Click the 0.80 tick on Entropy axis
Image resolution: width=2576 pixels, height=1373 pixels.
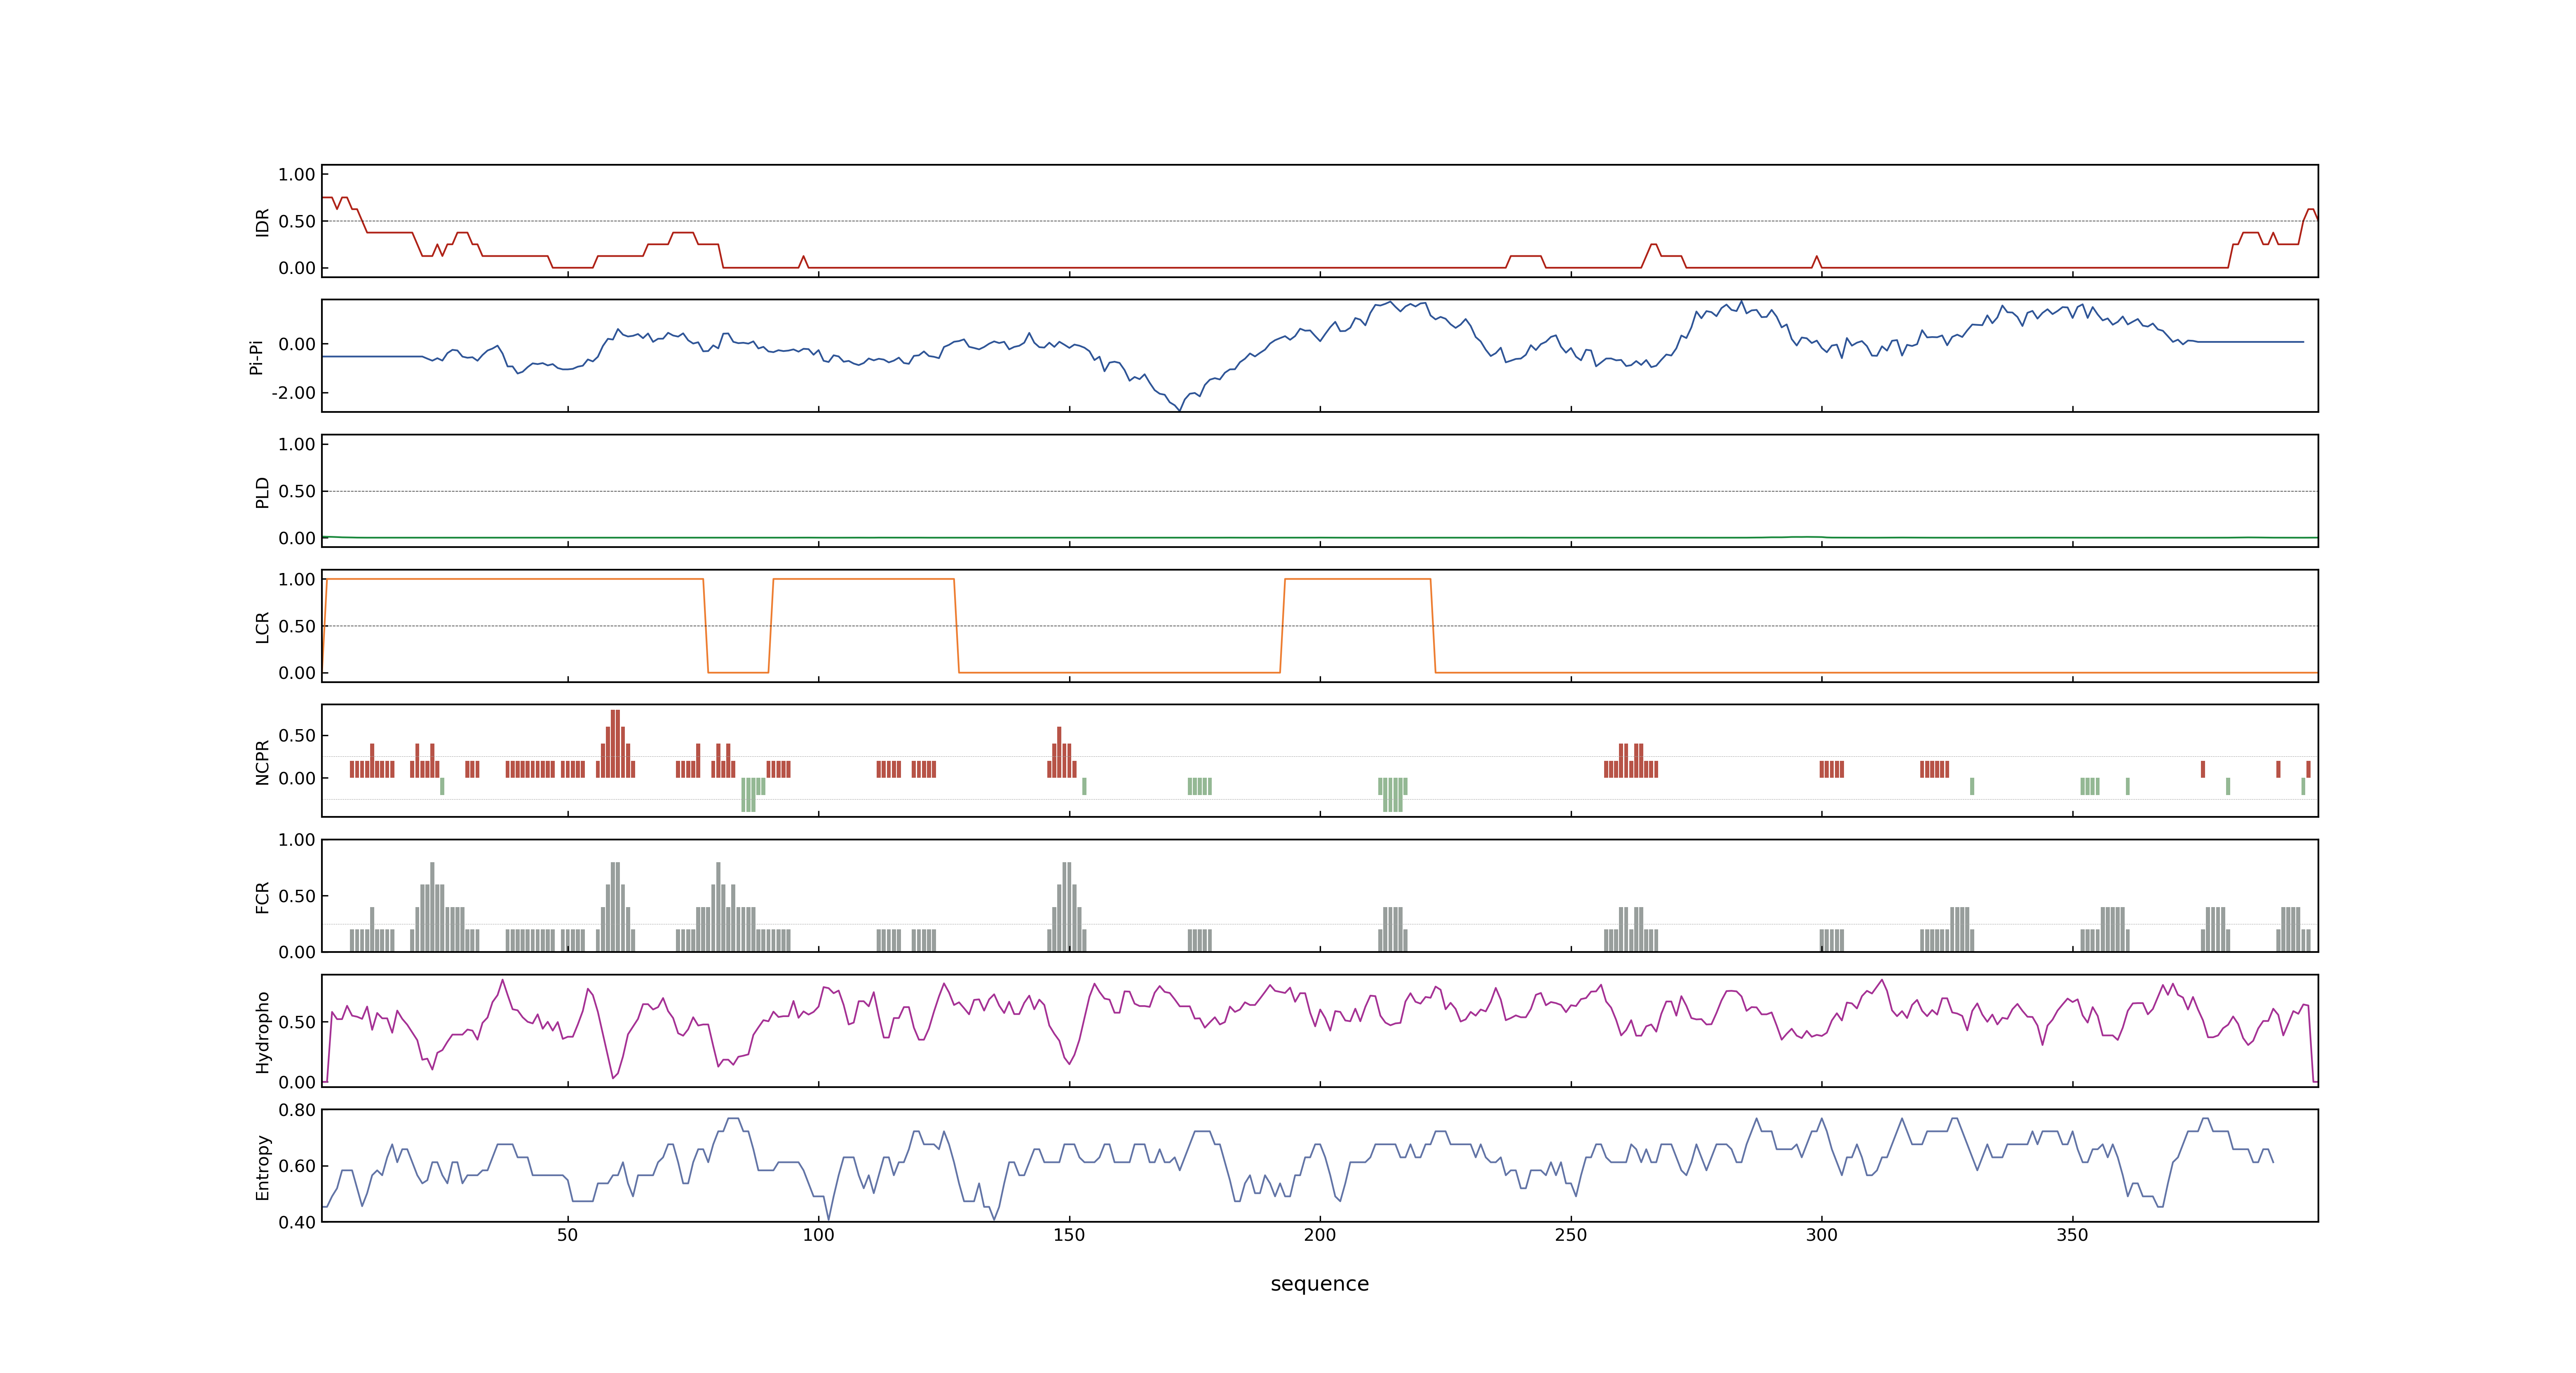297,1110
